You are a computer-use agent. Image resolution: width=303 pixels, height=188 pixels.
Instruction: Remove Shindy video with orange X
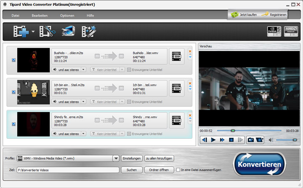190,115
